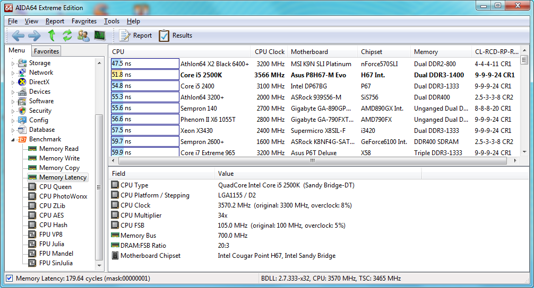
Task: Click the results horizontal scrollbar thumb
Action: 312,160
